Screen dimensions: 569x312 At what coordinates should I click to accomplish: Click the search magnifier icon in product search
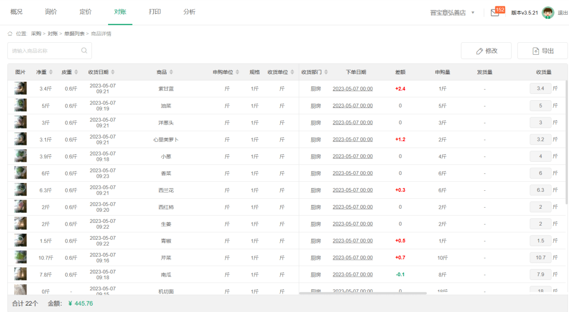tap(84, 51)
